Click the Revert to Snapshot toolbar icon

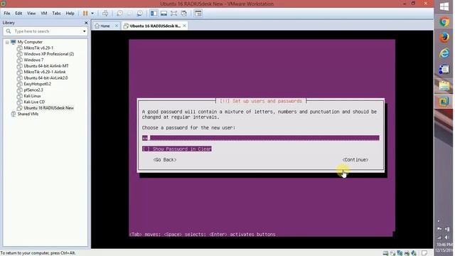tap(129, 14)
